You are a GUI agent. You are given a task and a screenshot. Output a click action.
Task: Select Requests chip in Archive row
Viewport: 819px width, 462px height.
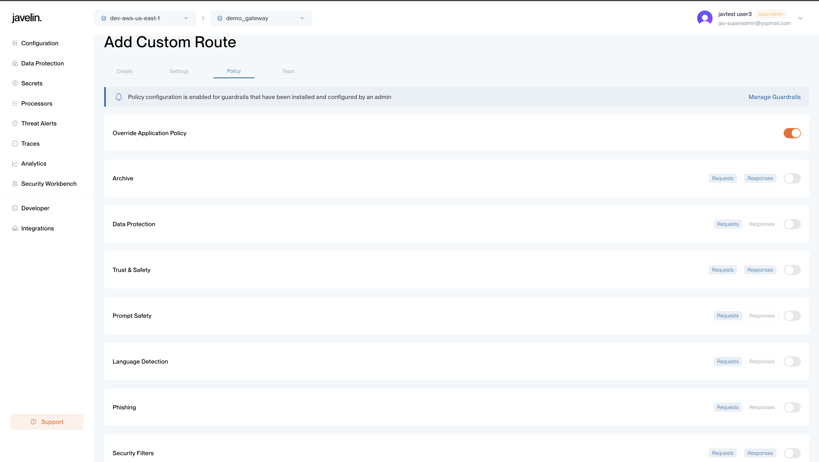pyautogui.click(x=722, y=178)
